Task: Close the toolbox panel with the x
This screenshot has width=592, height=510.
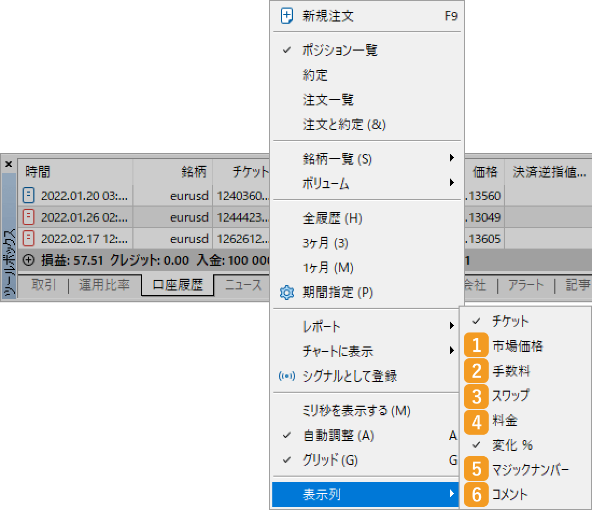Action: 9,164
